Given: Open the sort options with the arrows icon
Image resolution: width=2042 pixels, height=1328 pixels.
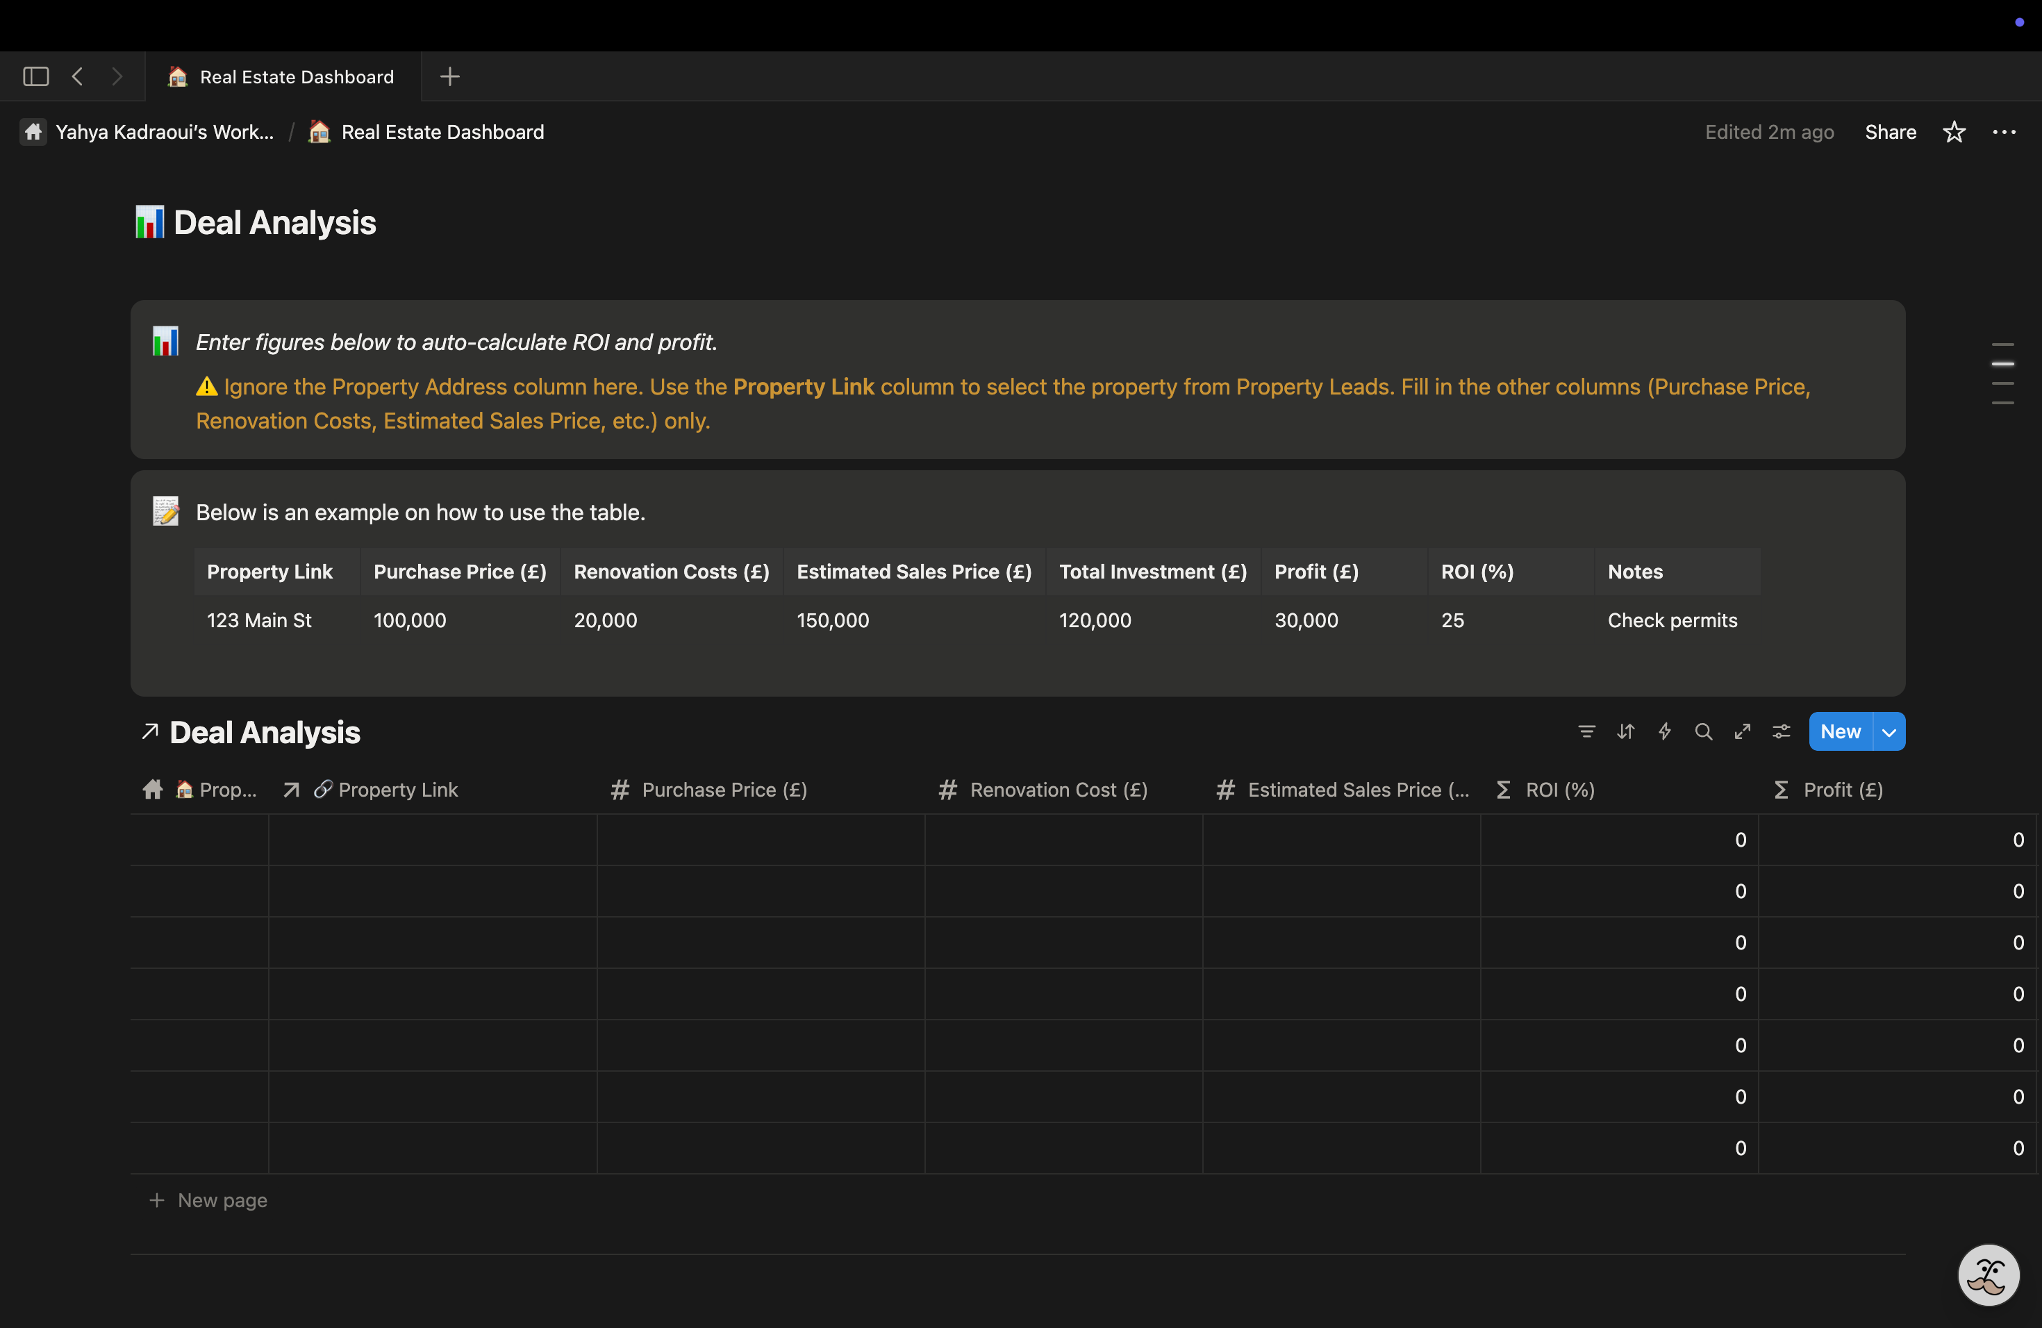Looking at the screenshot, I should tap(1625, 731).
